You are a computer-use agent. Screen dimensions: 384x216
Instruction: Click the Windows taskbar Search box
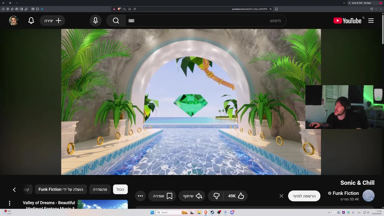(172, 212)
